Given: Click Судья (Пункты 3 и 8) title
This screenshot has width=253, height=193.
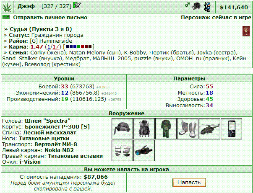Looking at the screenshot, I should click(x=41, y=29).
